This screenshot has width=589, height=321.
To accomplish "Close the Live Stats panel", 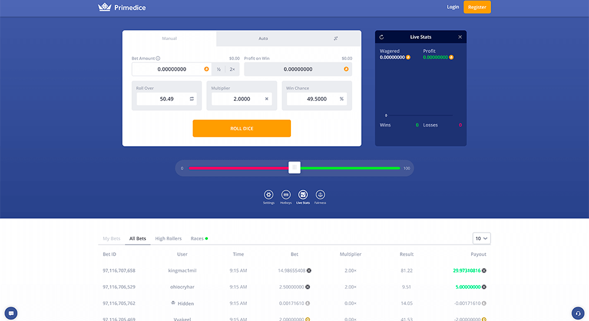I will (460, 37).
